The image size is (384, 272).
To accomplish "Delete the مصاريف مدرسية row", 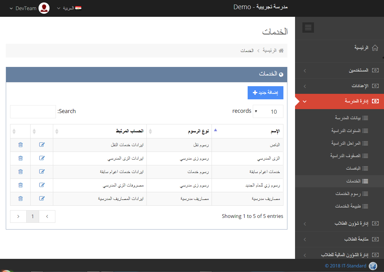I will point(20,198).
